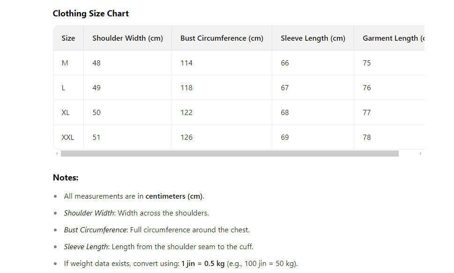Select the garment length value 78
454x273 pixels.
(367, 137)
